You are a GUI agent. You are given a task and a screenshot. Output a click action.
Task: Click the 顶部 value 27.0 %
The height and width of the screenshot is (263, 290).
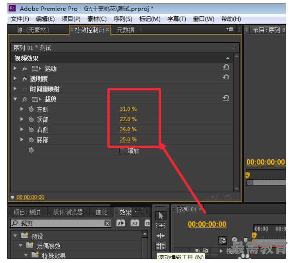coord(128,119)
